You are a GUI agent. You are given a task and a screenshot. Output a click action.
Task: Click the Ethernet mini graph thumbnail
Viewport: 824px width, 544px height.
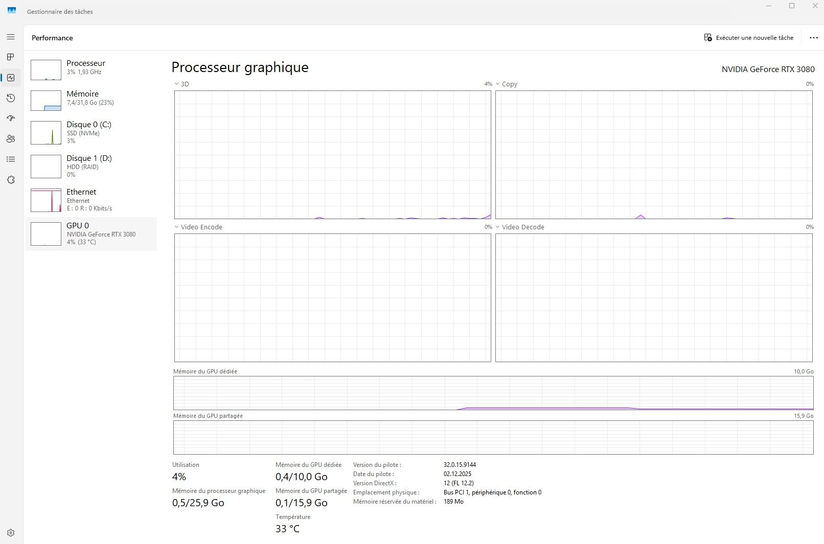[46, 200]
